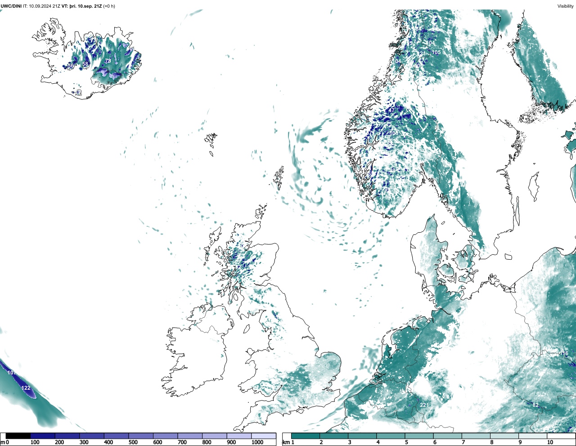Click the swatch between 5 and 6 km

point(419,436)
